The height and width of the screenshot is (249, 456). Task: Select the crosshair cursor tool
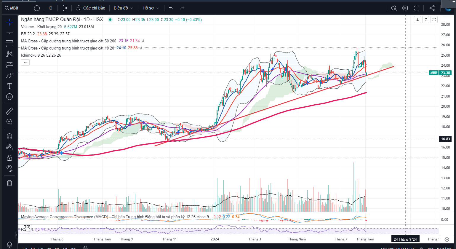pos(9,22)
